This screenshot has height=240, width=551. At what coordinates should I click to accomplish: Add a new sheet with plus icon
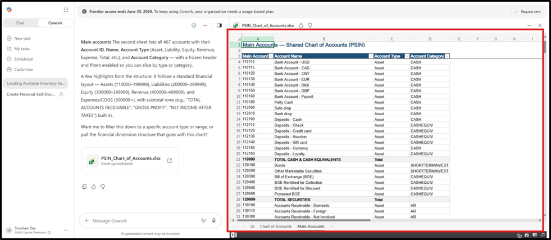click(331, 227)
